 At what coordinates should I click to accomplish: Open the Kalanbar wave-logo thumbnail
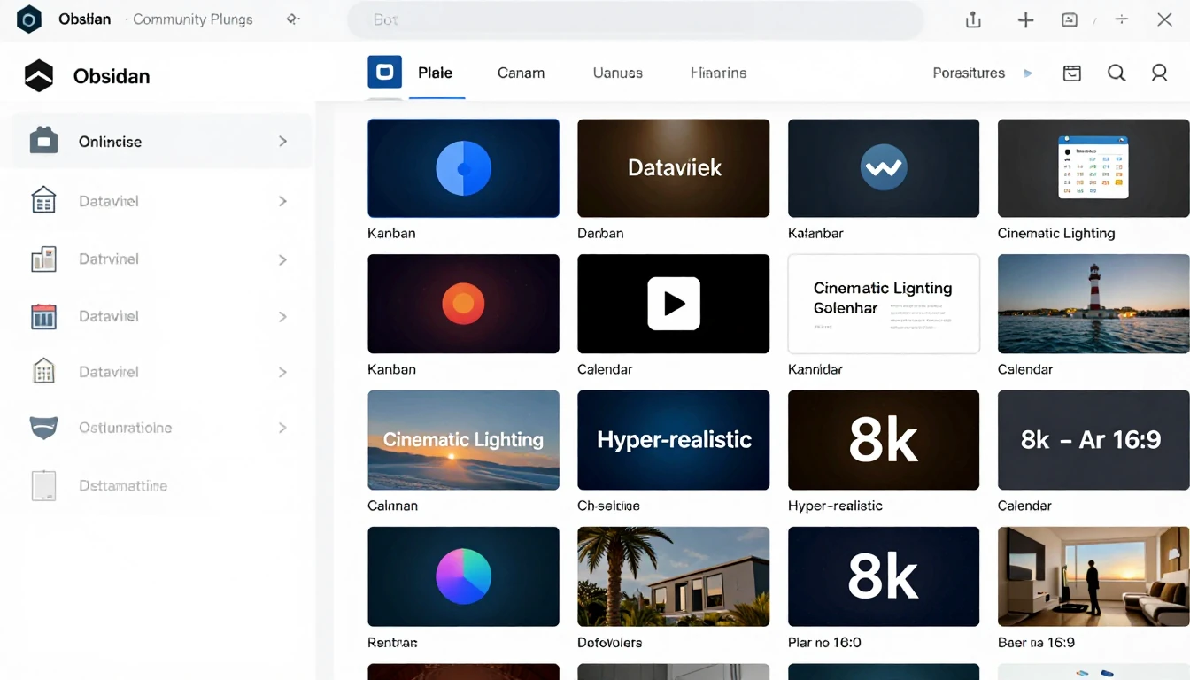coord(884,168)
